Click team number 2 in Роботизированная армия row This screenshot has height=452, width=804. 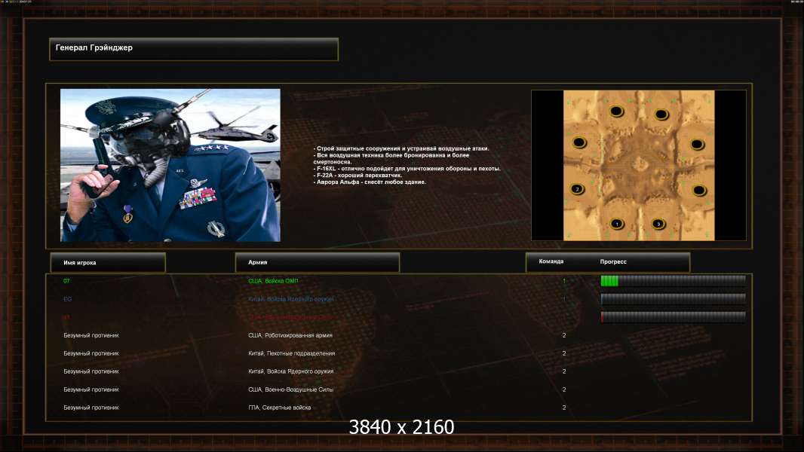(564, 335)
